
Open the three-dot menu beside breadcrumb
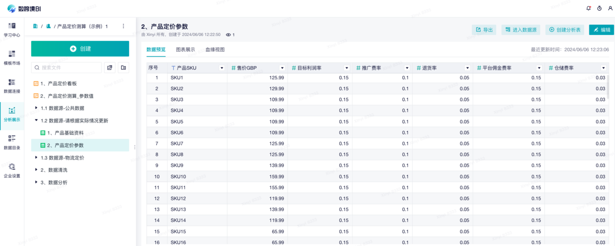(123, 26)
